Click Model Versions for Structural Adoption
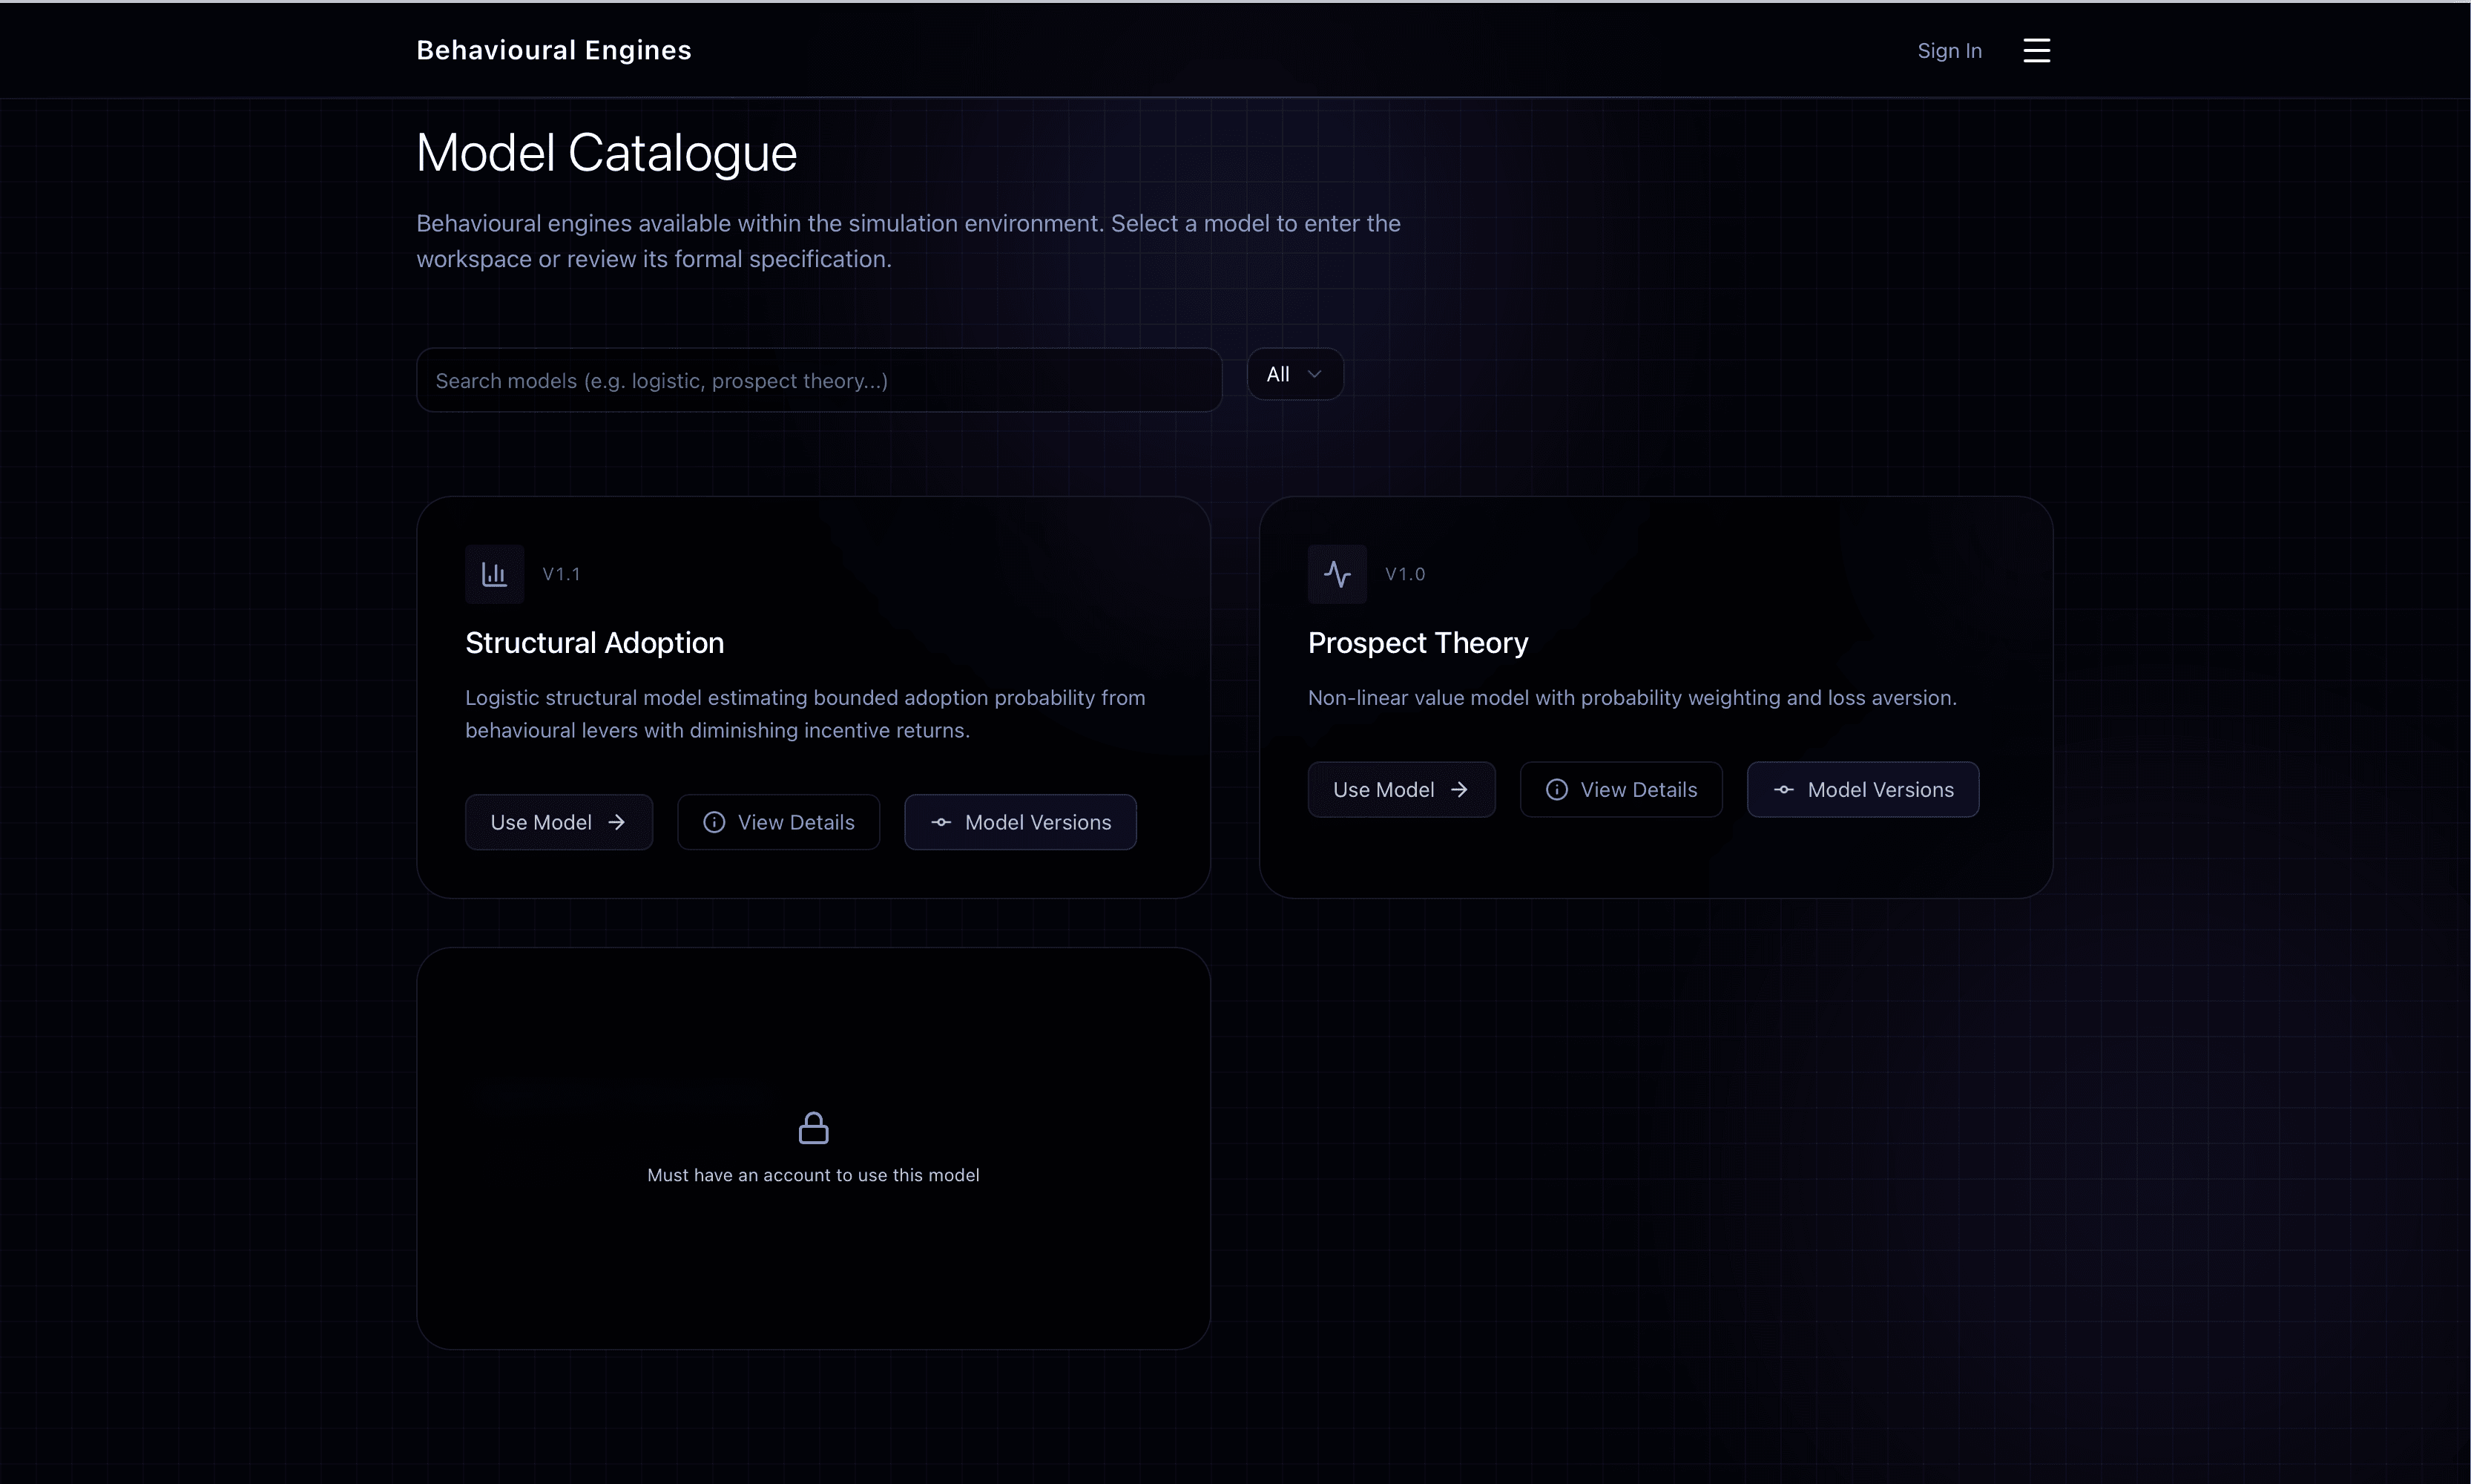Image resolution: width=2471 pixels, height=1484 pixels. coord(1019,821)
